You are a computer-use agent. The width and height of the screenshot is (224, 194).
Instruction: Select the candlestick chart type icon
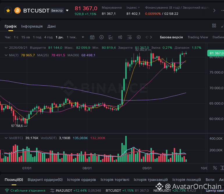coord(120,37)
